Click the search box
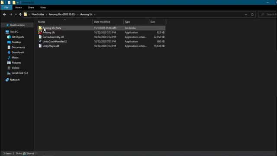The image size is (277, 156). point(267,14)
